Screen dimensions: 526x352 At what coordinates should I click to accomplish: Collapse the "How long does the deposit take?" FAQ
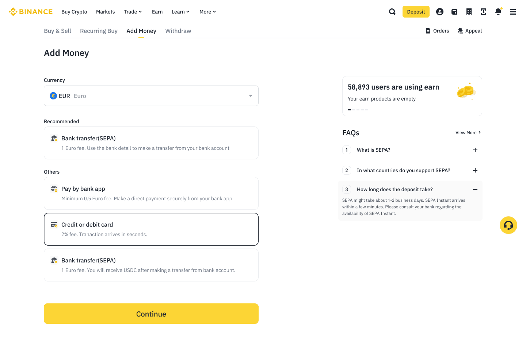[475, 189]
